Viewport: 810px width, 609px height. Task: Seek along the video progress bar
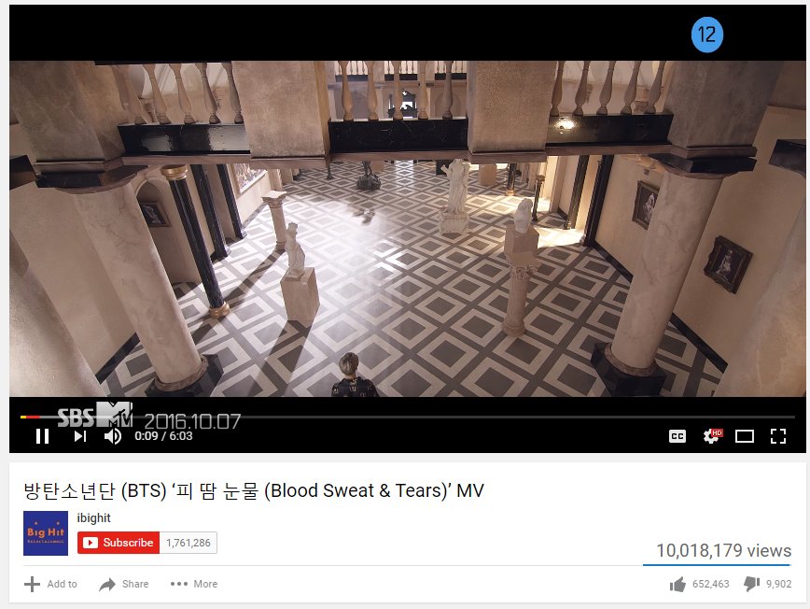[x=407, y=417]
